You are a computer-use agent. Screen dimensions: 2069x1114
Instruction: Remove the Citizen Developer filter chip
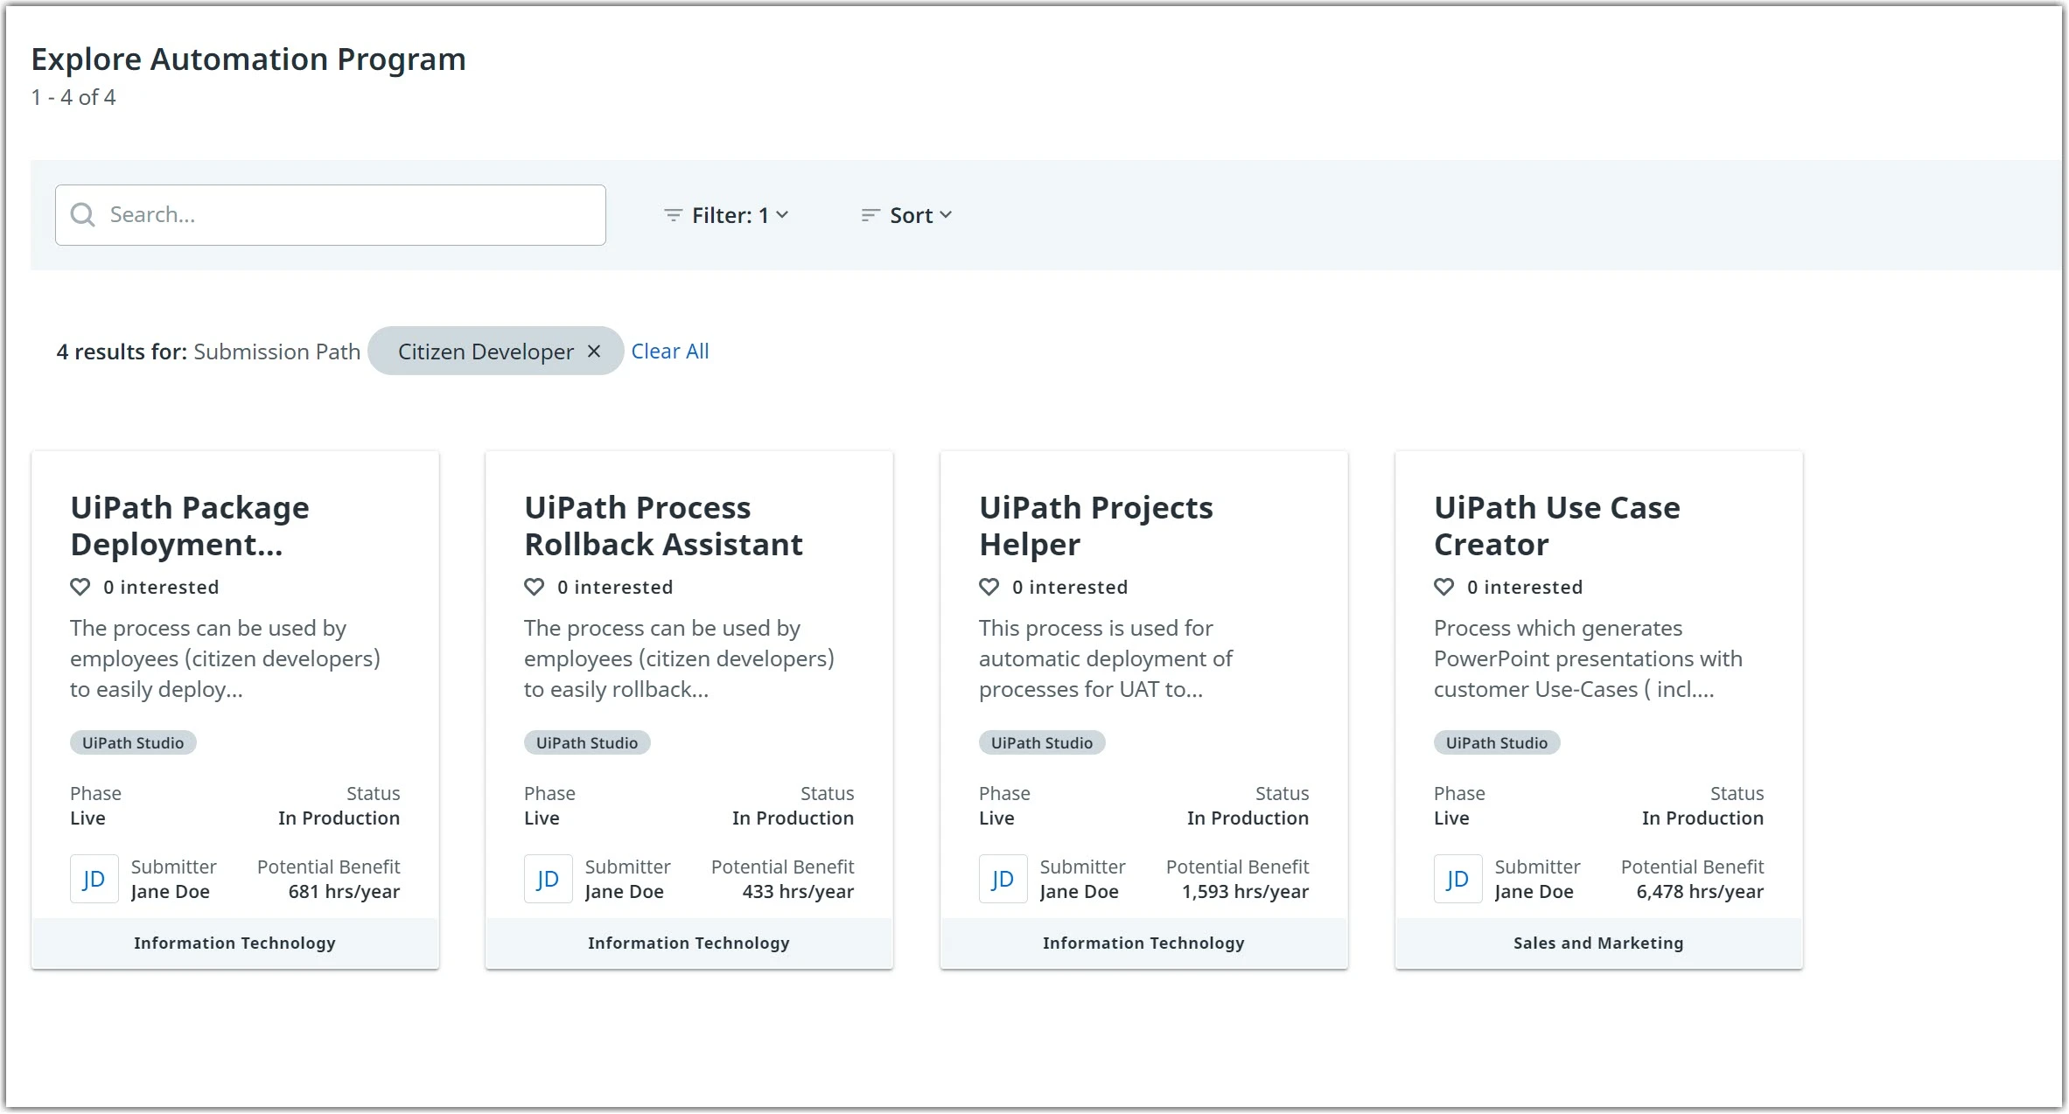click(x=594, y=351)
